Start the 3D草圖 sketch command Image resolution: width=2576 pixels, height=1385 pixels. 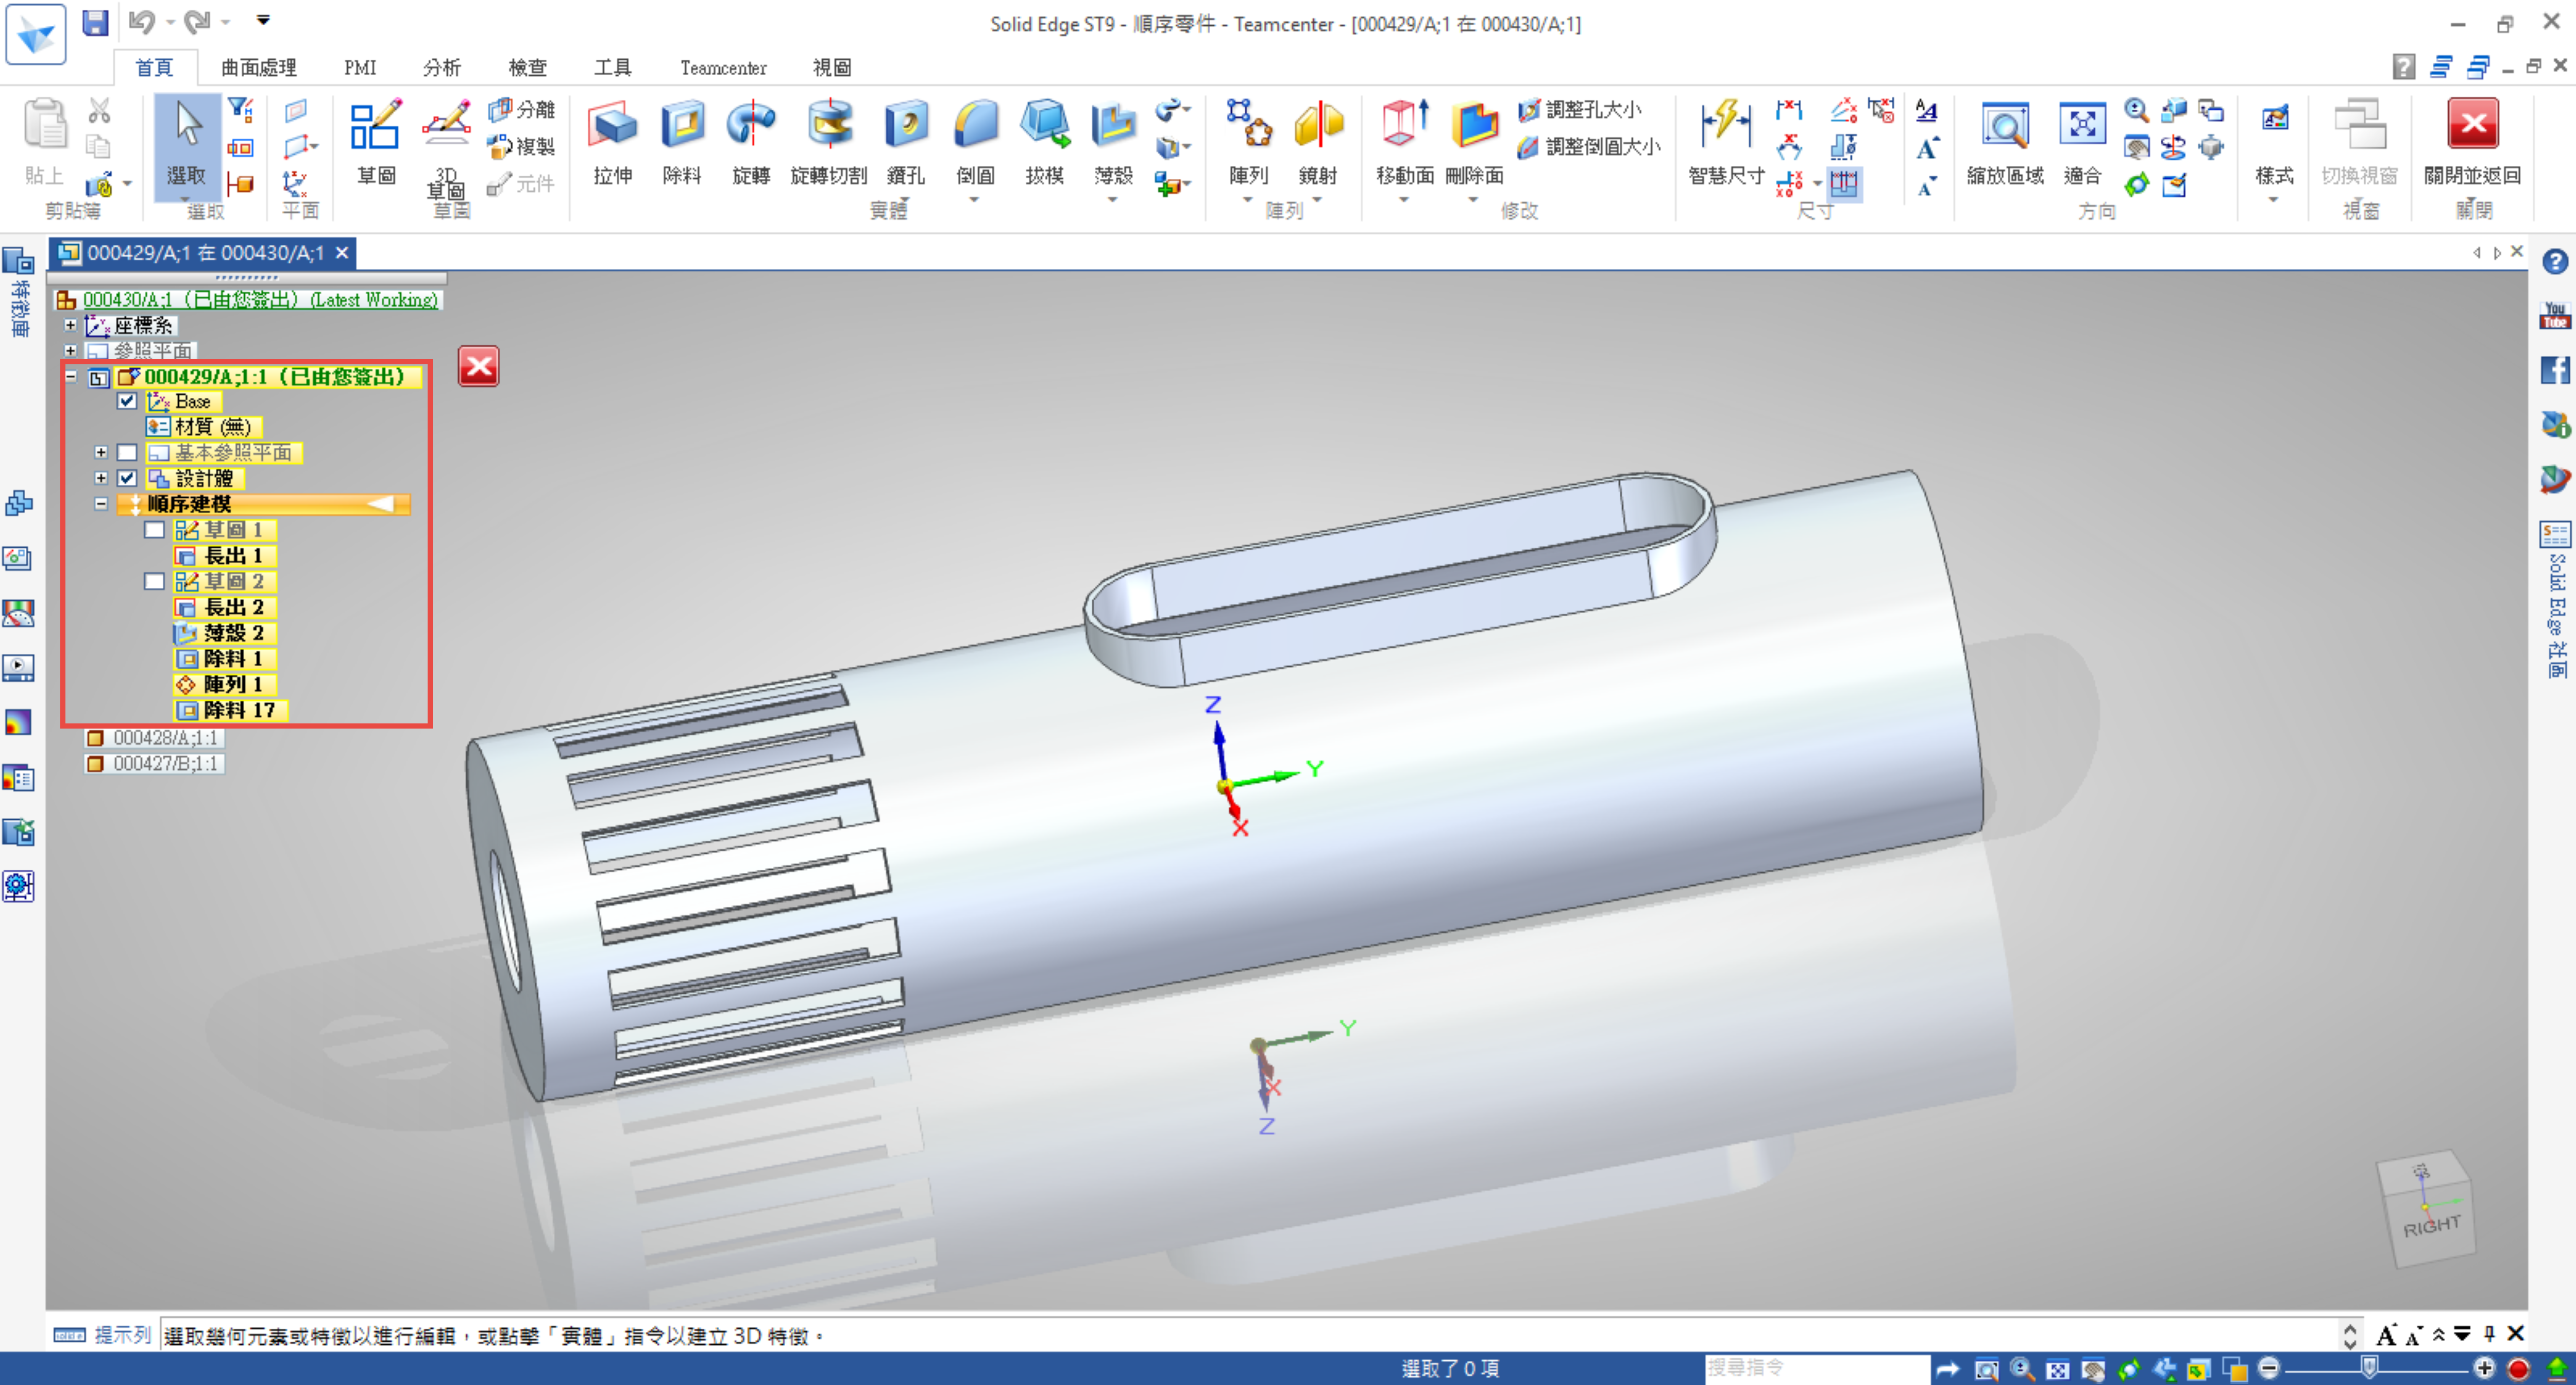pyautogui.click(x=446, y=147)
